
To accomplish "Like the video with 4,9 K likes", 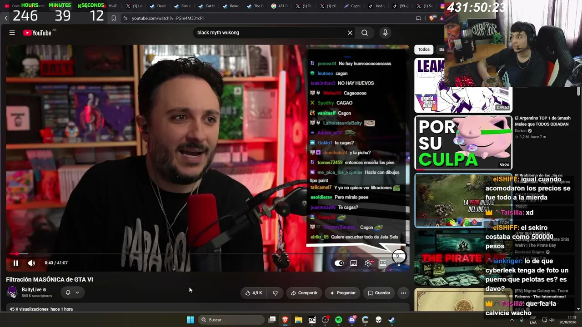I will (254, 293).
